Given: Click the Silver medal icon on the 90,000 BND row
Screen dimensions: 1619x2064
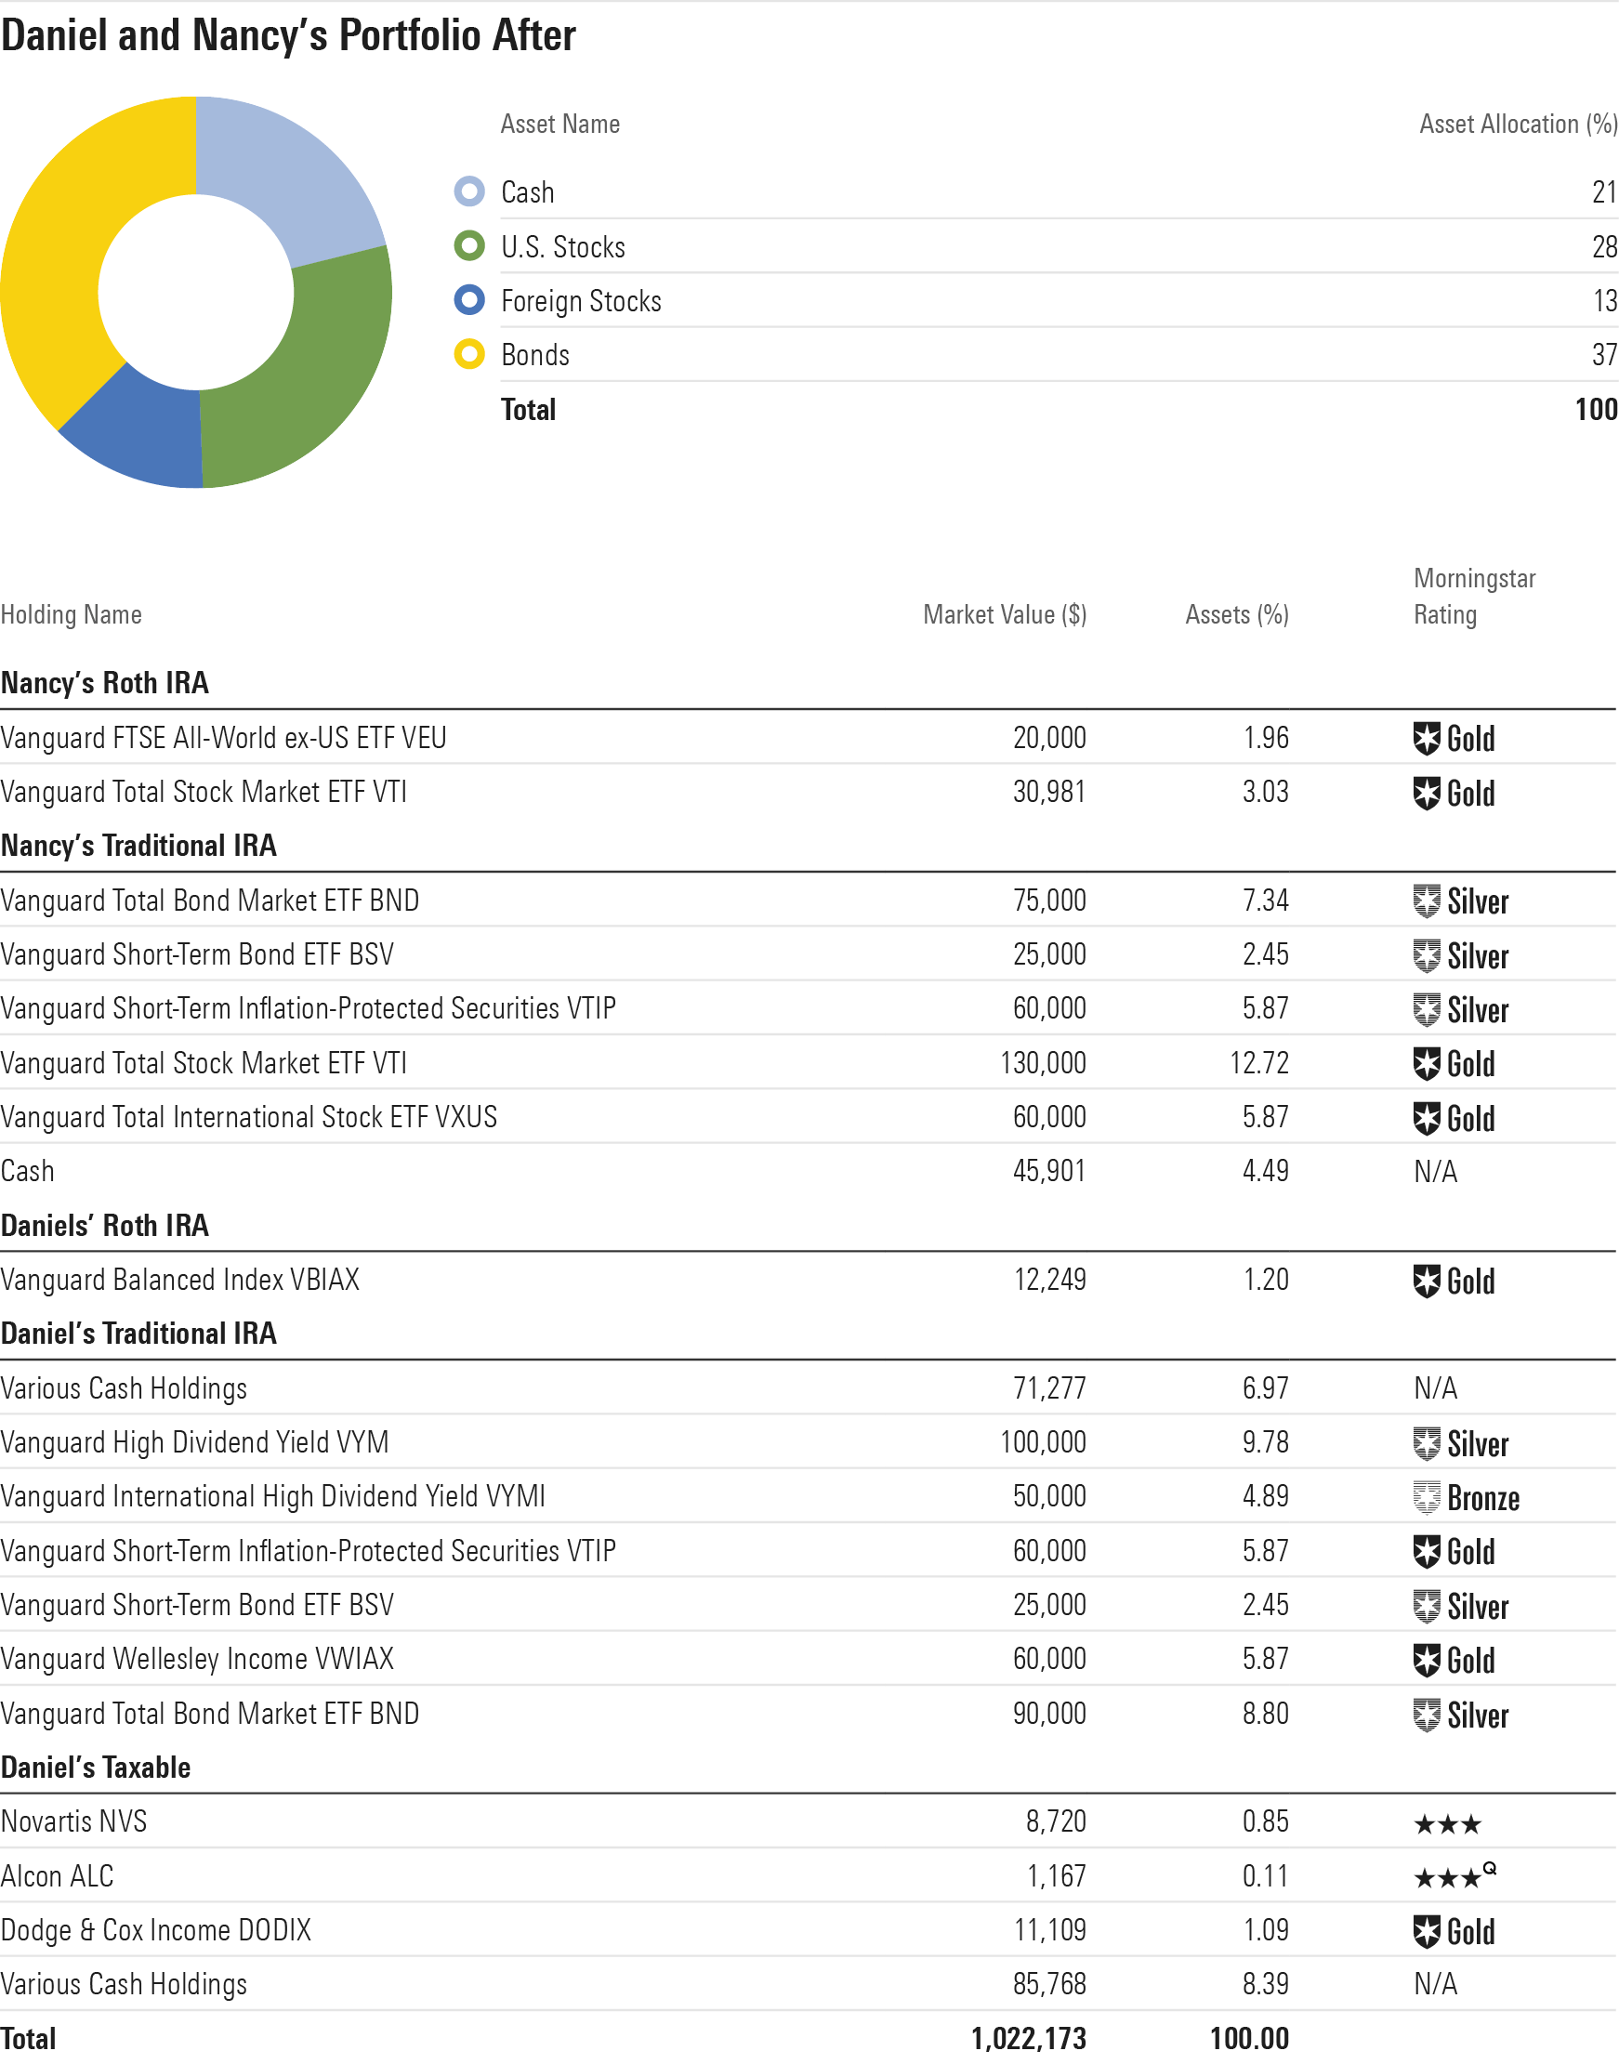Looking at the screenshot, I should pos(1426,1715).
